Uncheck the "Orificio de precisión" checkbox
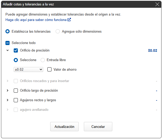Screen dimensions: 162x139 16,50
